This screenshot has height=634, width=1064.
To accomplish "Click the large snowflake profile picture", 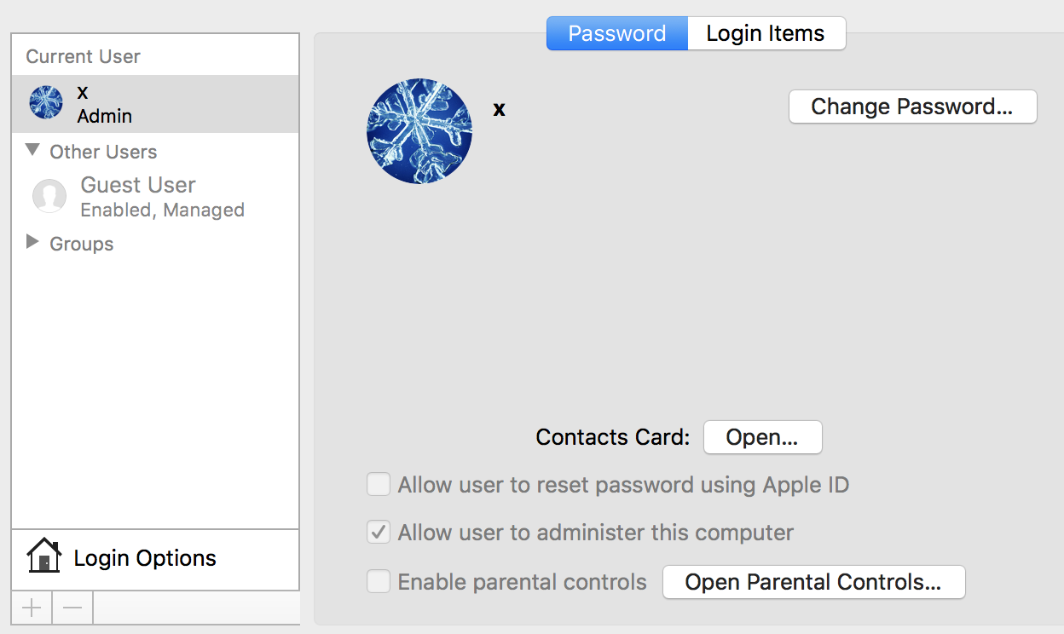I will 419,131.
